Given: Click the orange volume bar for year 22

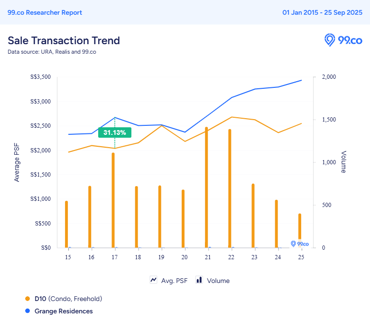Looking at the screenshot, I should click(230, 188).
